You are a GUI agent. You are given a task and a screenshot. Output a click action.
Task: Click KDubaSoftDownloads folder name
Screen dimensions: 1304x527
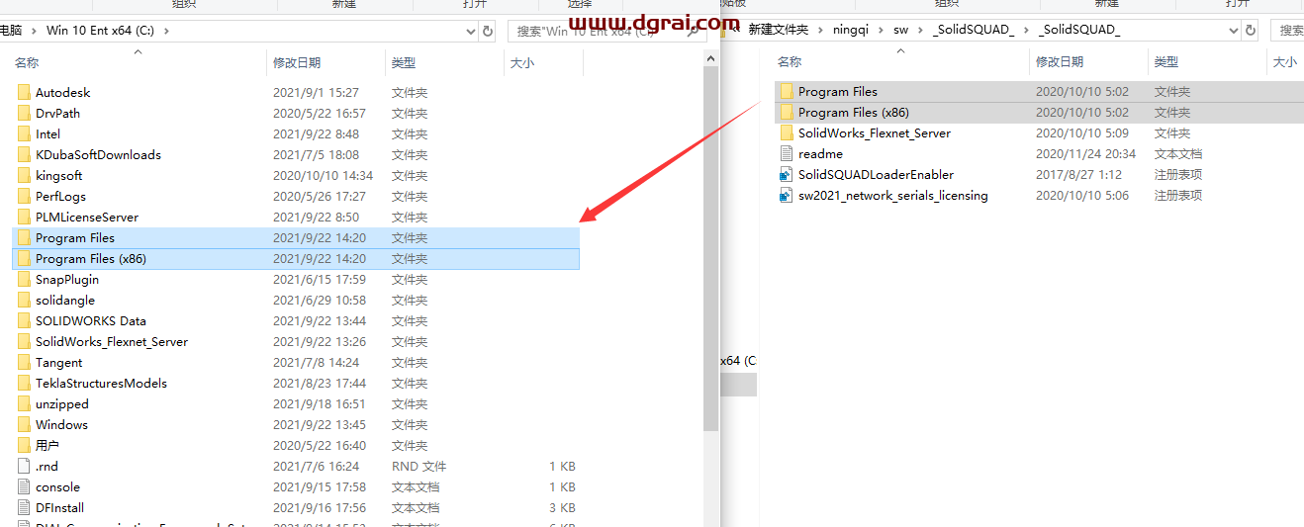(x=98, y=155)
